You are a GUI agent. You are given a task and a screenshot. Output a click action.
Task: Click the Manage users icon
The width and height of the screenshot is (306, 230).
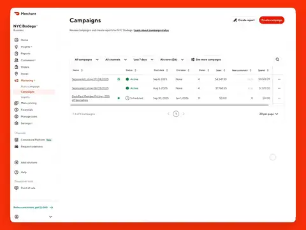click(x=17, y=116)
